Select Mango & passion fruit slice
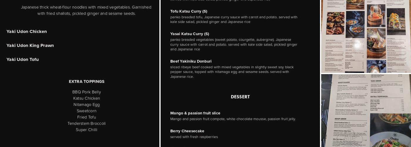This screenshot has width=411, height=147. (195, 113)
